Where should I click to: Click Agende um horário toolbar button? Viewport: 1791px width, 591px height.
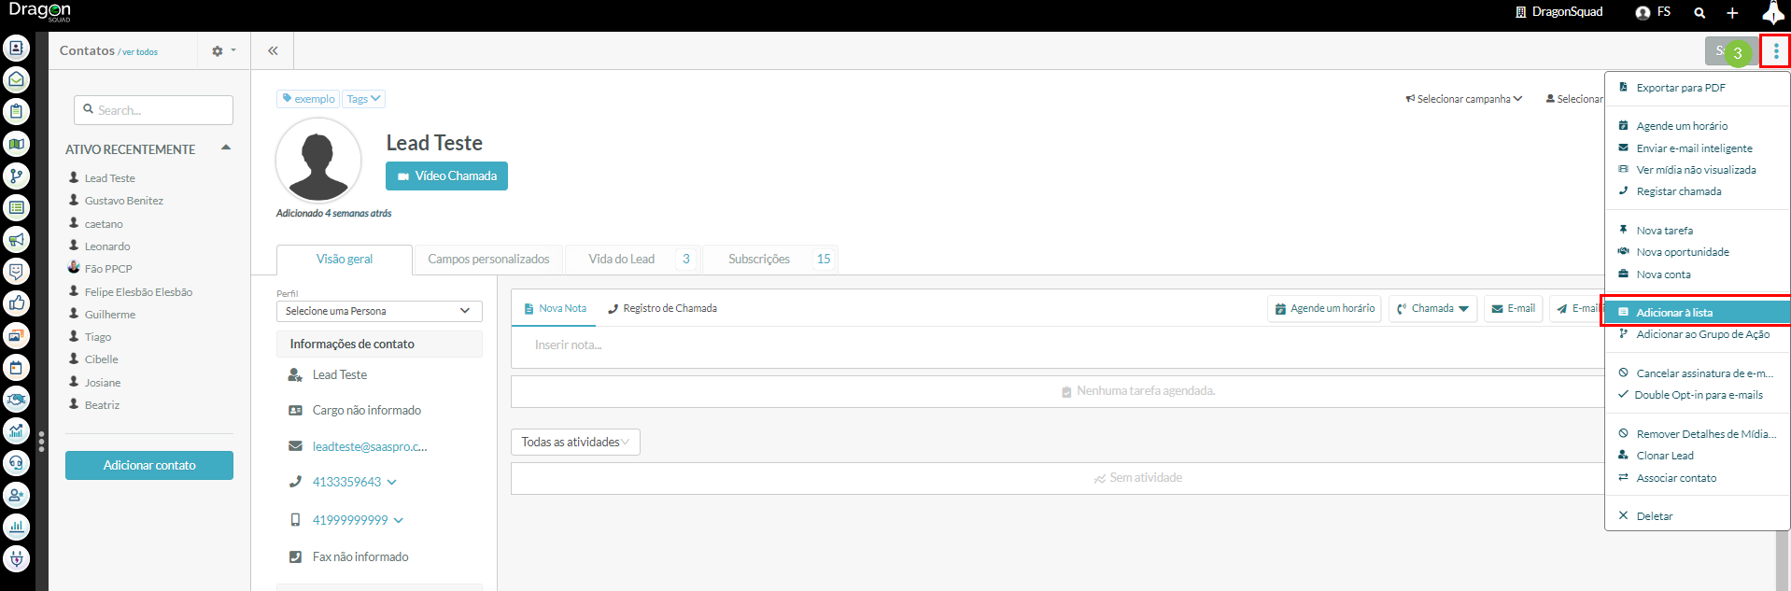point(1324,309)
